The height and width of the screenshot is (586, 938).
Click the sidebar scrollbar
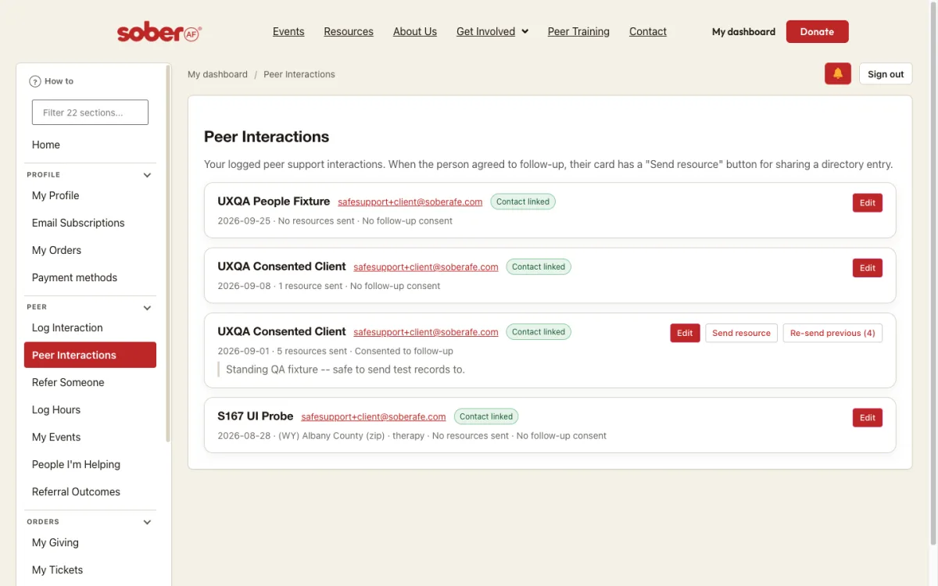168,254
